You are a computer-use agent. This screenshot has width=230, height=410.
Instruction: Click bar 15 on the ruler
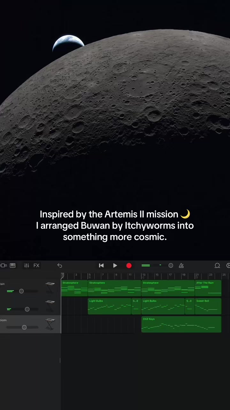pos(157,275)
